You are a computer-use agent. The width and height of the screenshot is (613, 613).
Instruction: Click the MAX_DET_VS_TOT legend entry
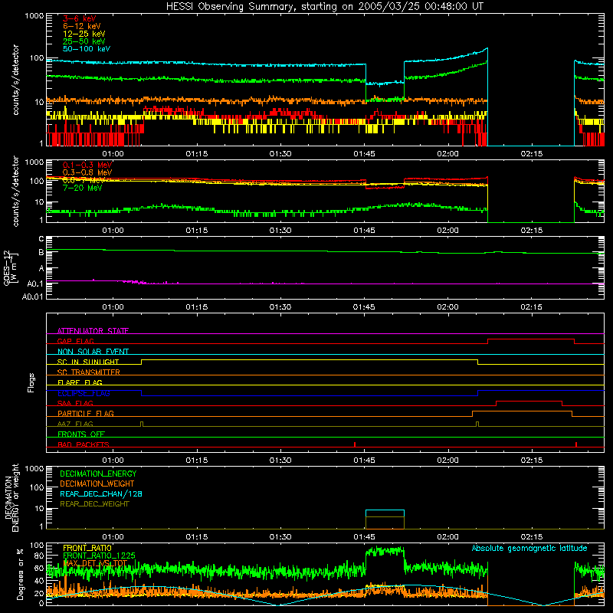point(95,563)
